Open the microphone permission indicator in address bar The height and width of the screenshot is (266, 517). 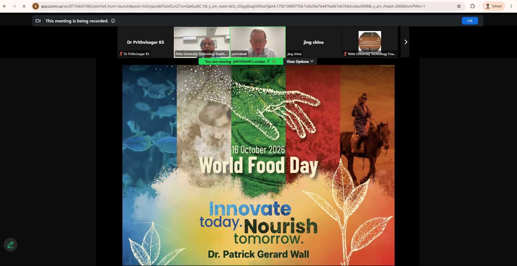point(36,6)
